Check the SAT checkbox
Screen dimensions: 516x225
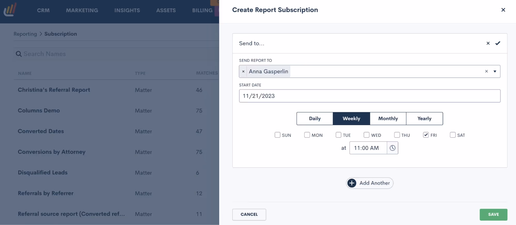click(x=453, y=135)
